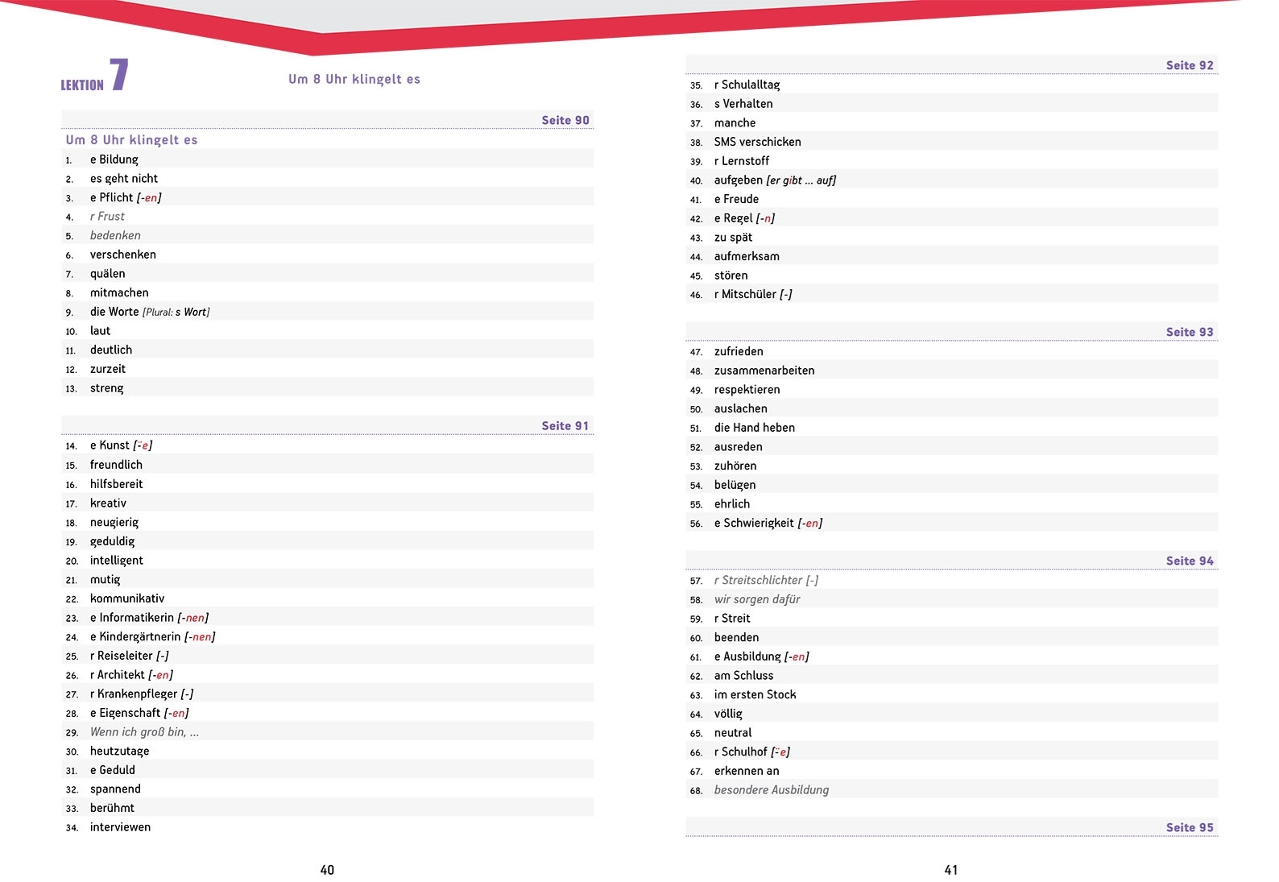The image size is (1279, 882).
Task: Click the 'Seite 90' section header
Action: point(565,120)
